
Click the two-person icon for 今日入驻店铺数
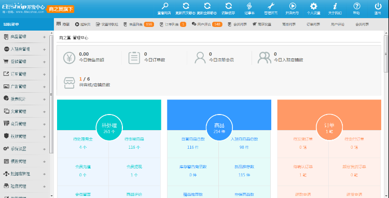(264, 58)
